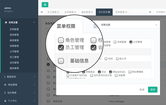Click the 保存 button
Image resolution: width=166 pixels, height=105 pixels.
point(153,90)
